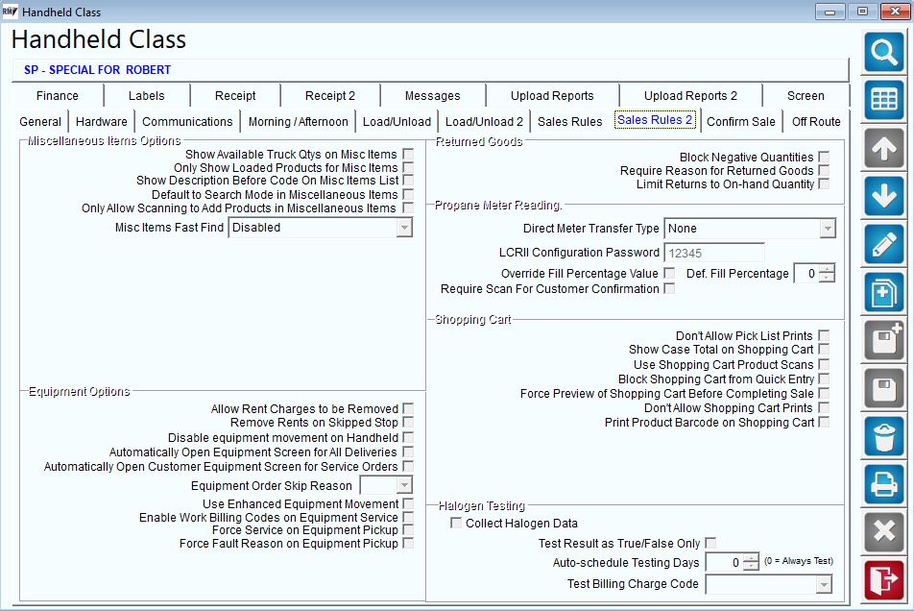Toggle Print Product Barcode on Shopping Cart
914x611 pixels.
(x=824, y=422)
